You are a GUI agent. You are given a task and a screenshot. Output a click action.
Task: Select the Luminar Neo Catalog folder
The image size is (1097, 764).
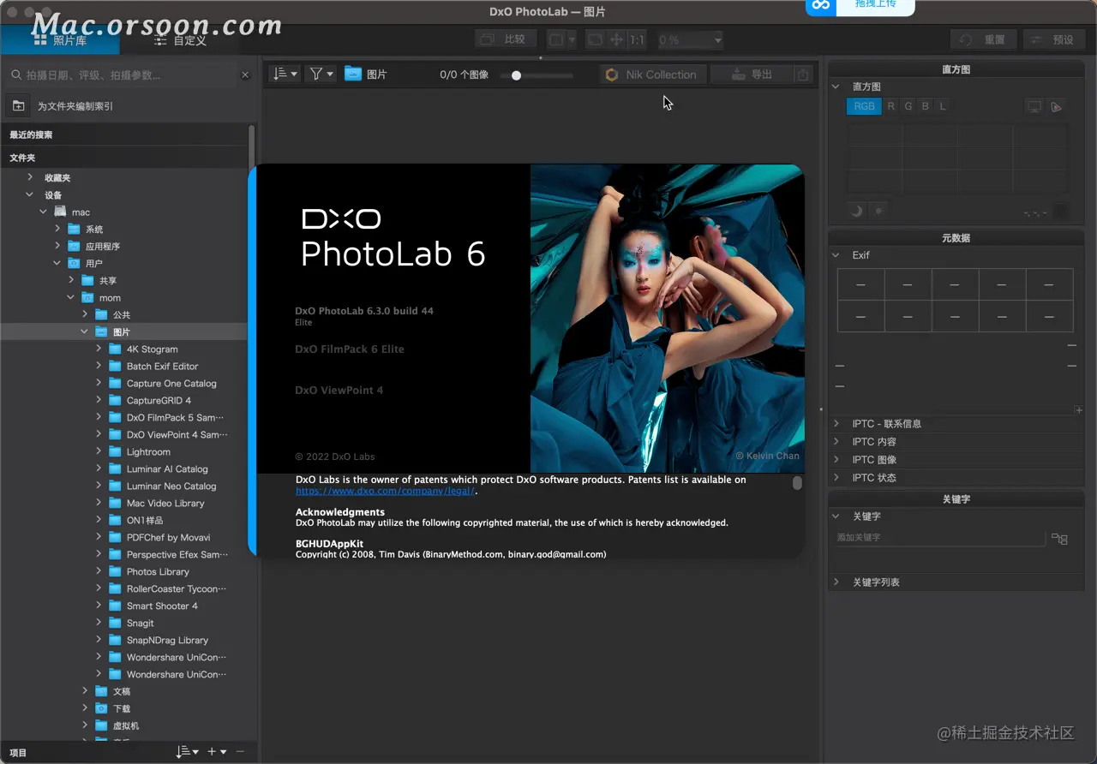[171, 486]
